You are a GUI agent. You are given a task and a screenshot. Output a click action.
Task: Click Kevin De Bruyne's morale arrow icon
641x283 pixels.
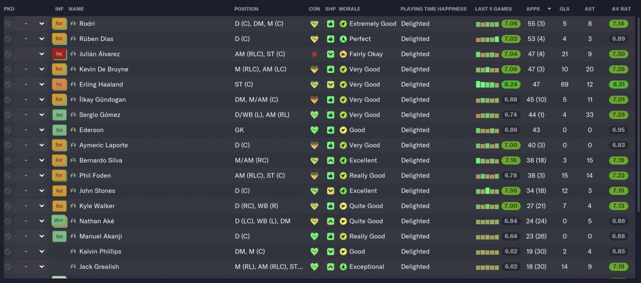coord(343,69)
